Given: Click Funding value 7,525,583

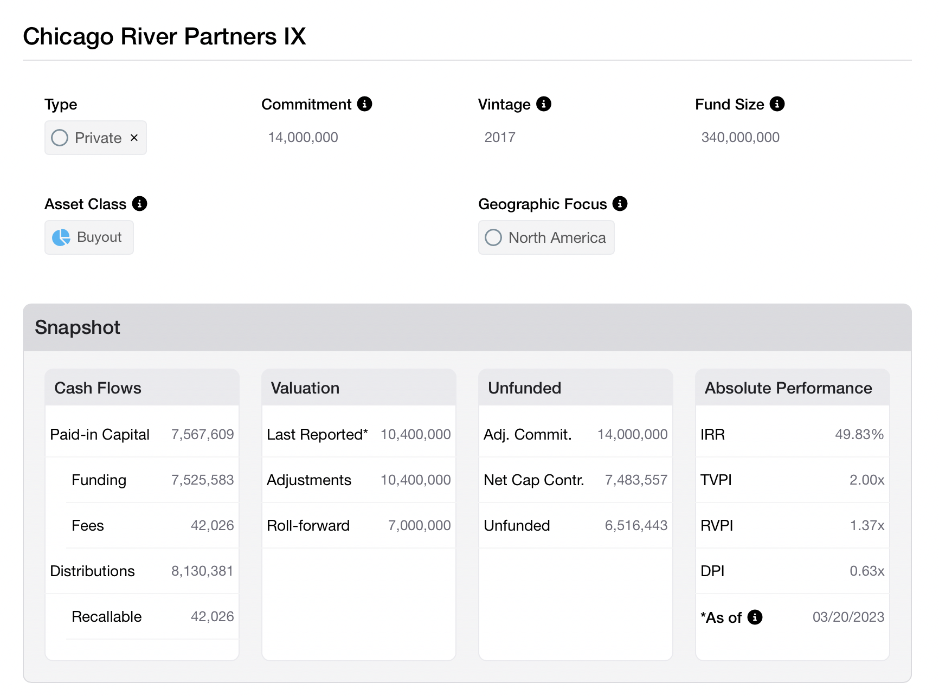Looking at the screenshot, I should click(x=203, y=480).
